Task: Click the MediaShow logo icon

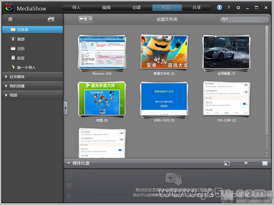Action: tap(9, 8)
